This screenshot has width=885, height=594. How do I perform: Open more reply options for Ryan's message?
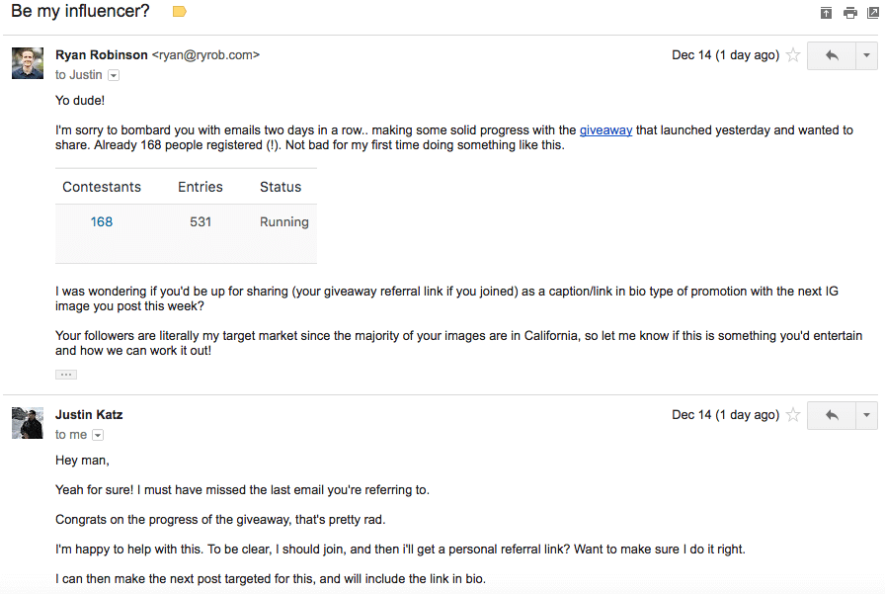click(866, 55)
